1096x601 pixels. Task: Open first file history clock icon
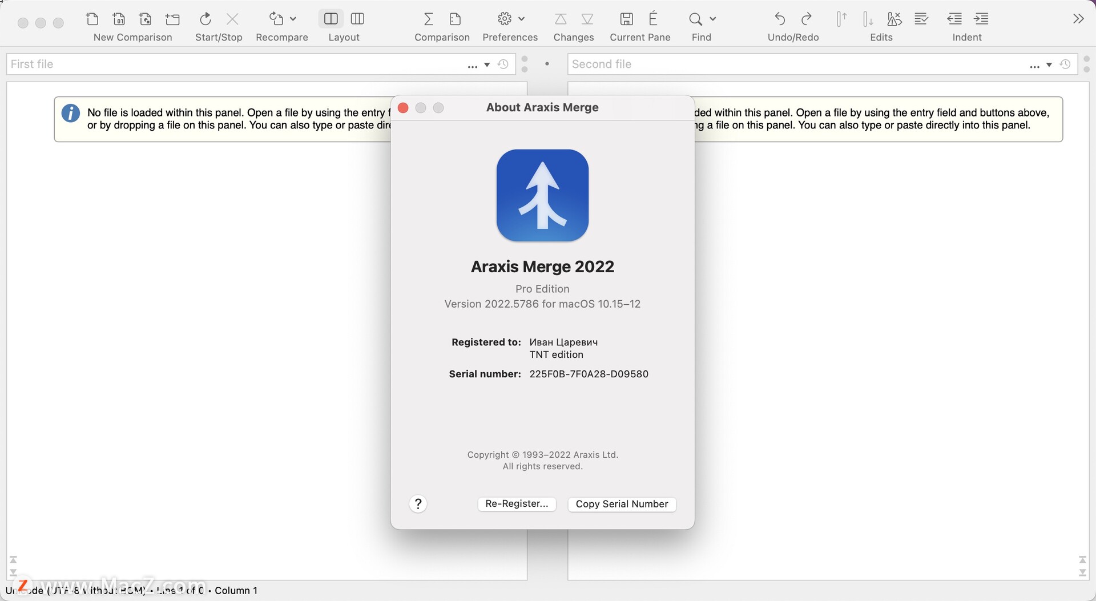pyautogui.click(x=503, y=64)
